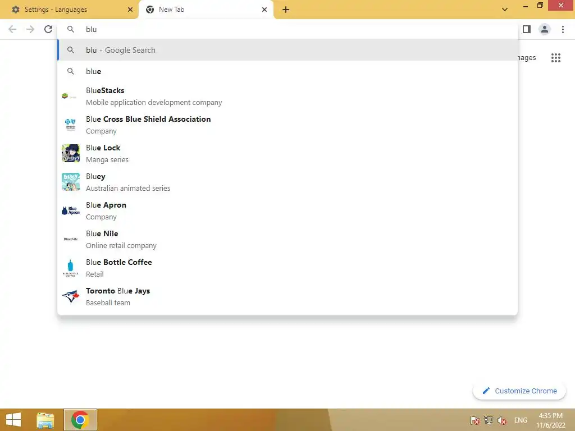Choose Blue Apron company suggestion
Viewport: 575px width, 431px height.
(x=288, y=211)
